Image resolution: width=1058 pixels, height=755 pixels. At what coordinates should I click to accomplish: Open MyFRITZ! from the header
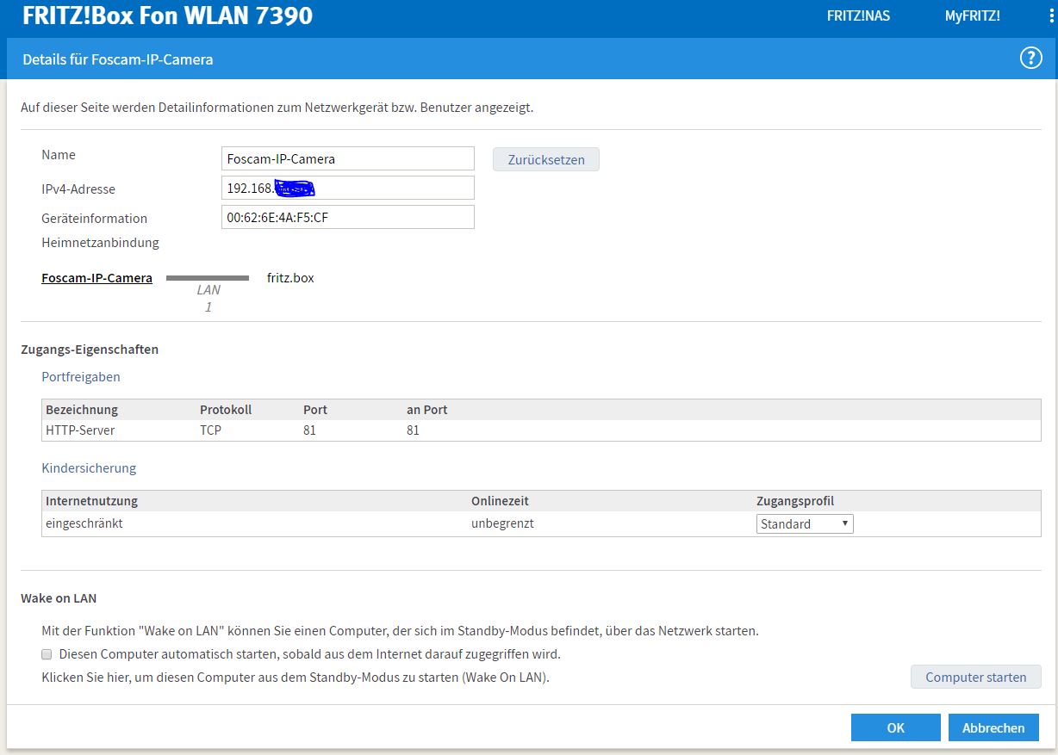[972, 16]
